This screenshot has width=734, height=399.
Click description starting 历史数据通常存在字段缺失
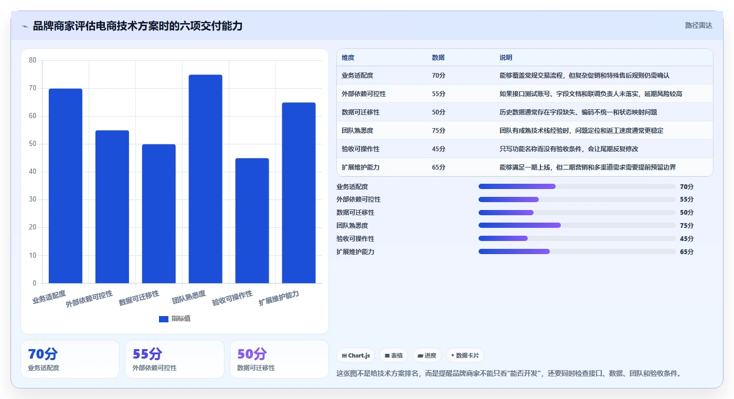pyautogui.click(x=578, y=112)
